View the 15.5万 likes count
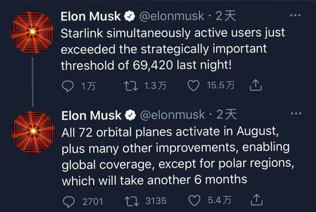Viewport: 316px width, 212px height. 221,85
